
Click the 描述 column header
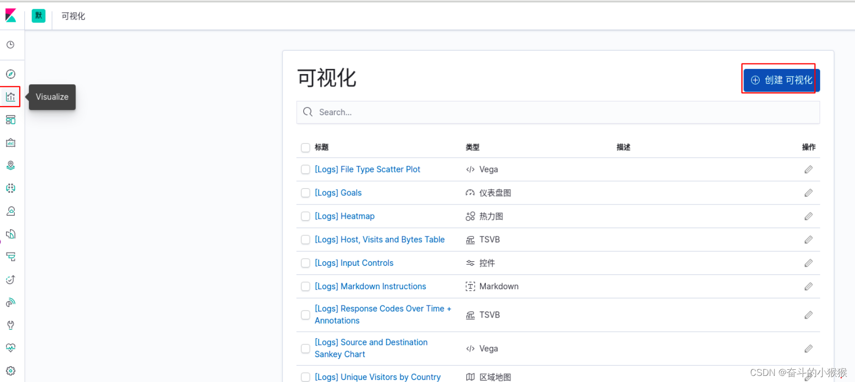623,147
